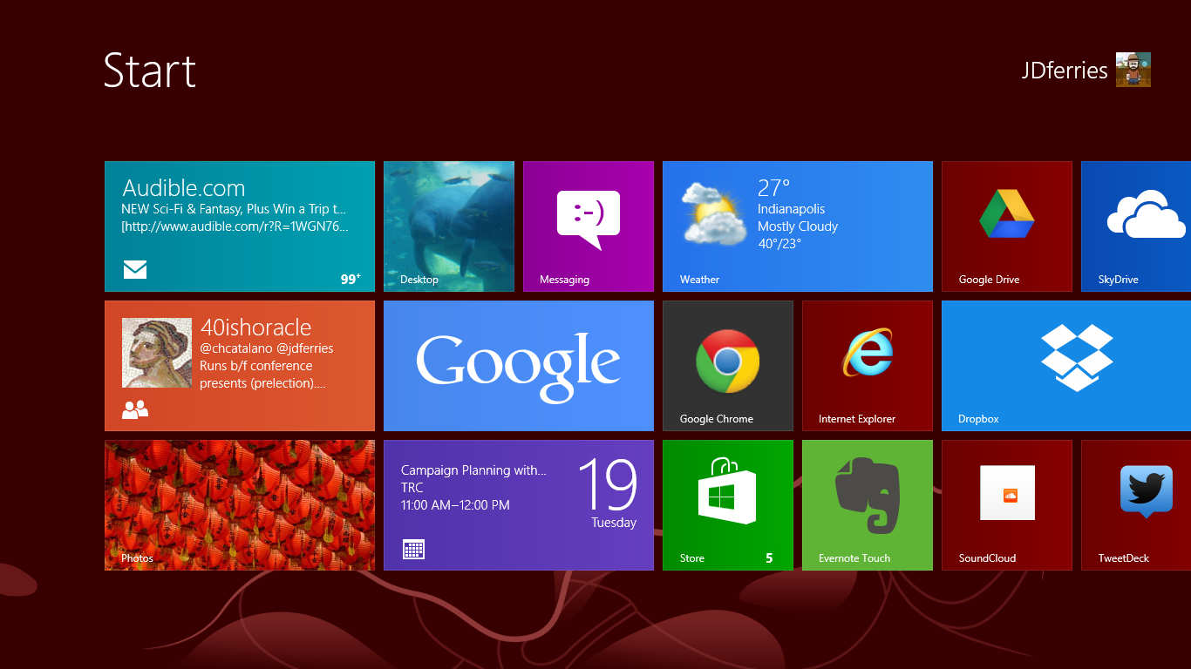The image size is (1191, 669).
Task: Click the SoundCloud tile label
Action: point(987,558)
